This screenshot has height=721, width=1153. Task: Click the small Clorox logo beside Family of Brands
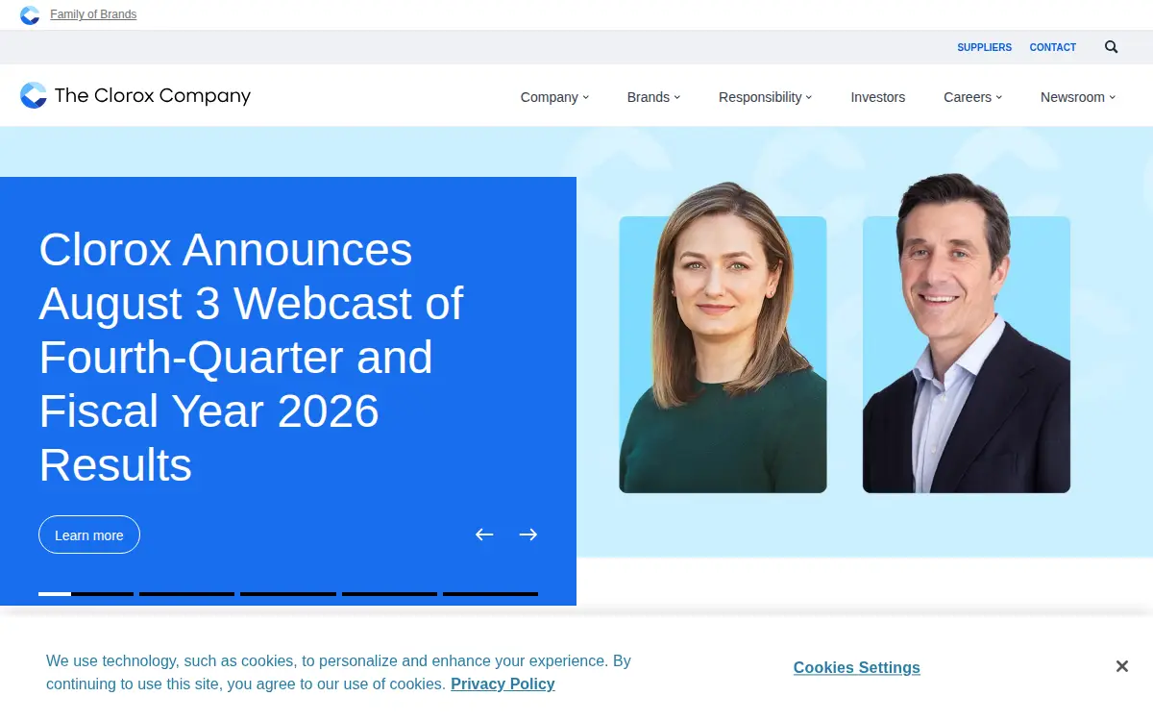(x=30, y=15)
